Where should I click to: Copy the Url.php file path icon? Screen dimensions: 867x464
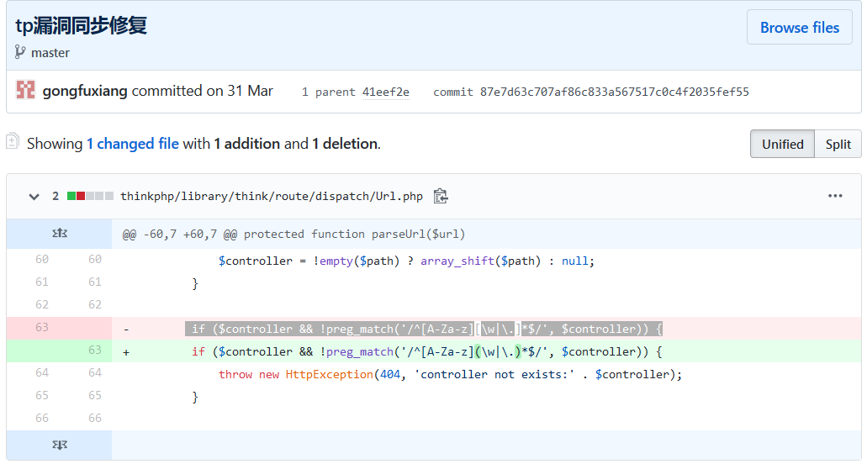tap(441, 196)
